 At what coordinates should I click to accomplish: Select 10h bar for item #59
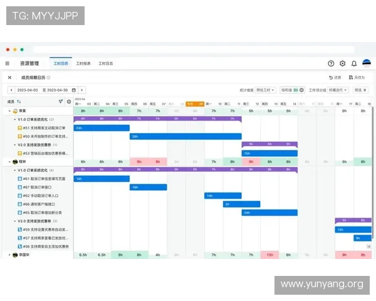(353, 230)
